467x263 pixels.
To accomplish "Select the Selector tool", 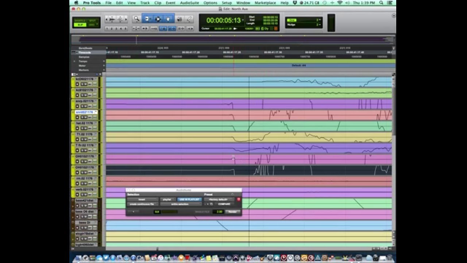I will (x=158, y=19).
